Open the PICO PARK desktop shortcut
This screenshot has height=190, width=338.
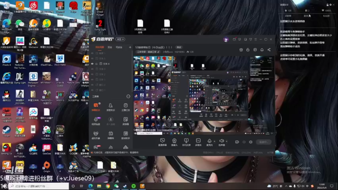60,60
